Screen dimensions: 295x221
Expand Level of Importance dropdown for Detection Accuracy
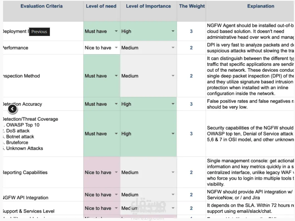[173, 104]
